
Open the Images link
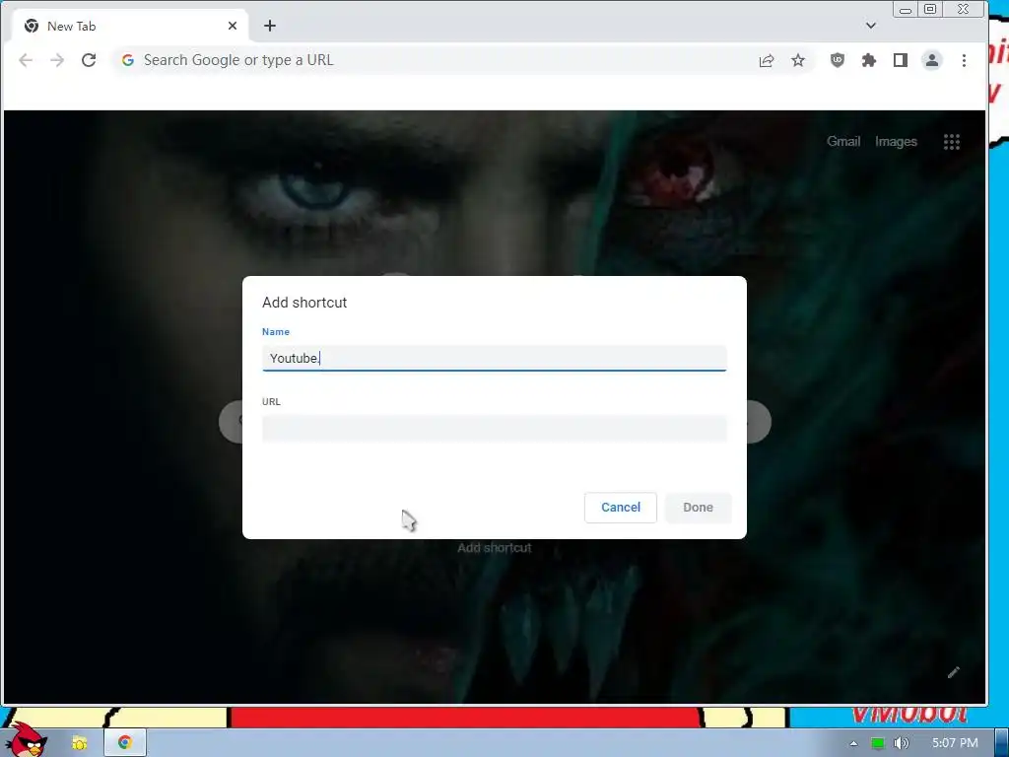896,142
